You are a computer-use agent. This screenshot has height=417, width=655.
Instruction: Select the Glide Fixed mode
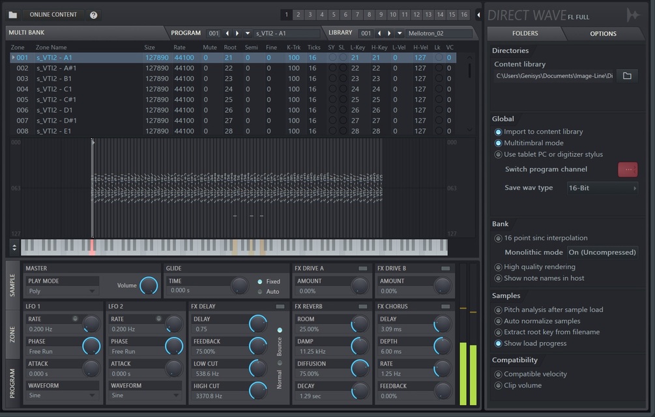260,281
